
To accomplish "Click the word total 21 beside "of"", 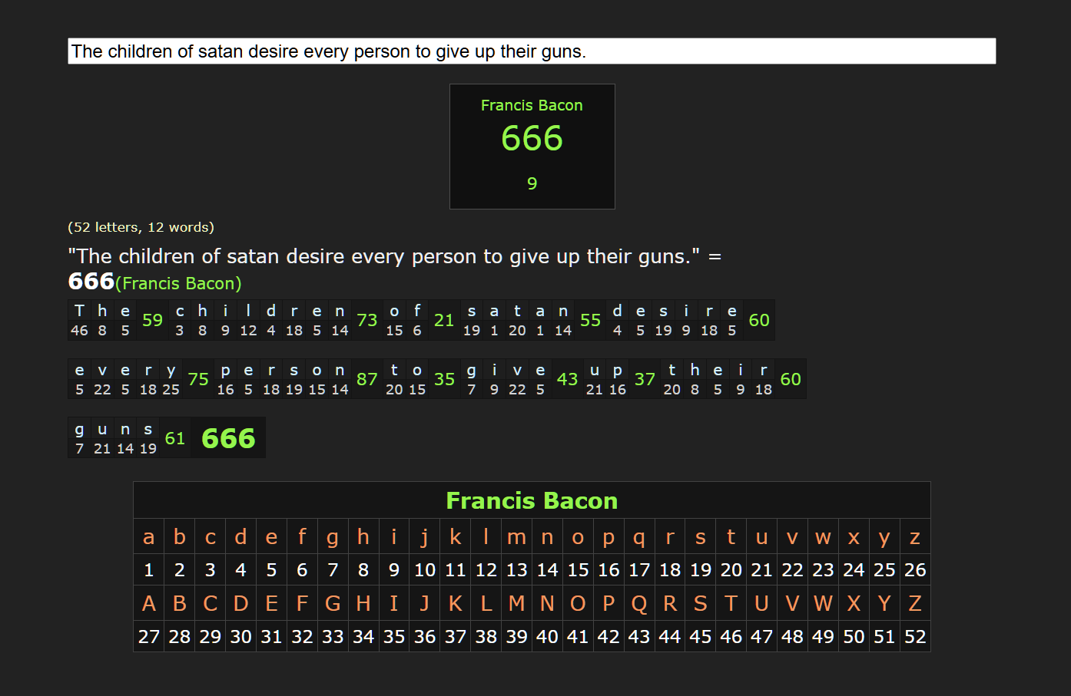I will [x=444, y=320].
